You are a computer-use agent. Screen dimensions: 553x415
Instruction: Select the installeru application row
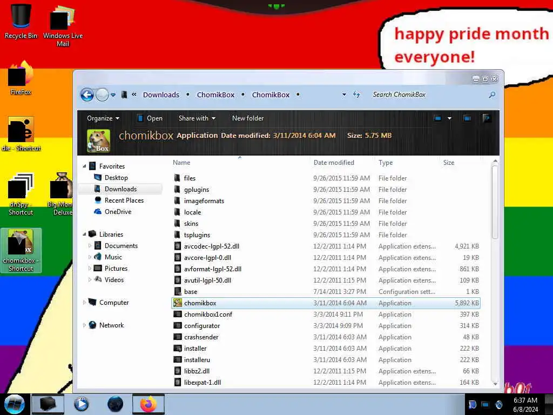coord(326,359)
